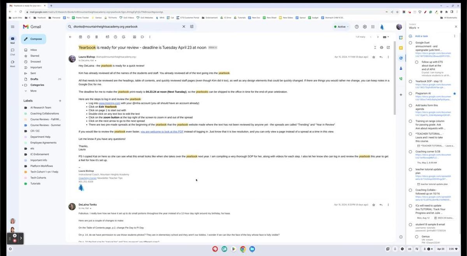Screen dimensions: 467x256
Task: Open conversation in new window
Action: pyautogui.click(x=388, y=47)
